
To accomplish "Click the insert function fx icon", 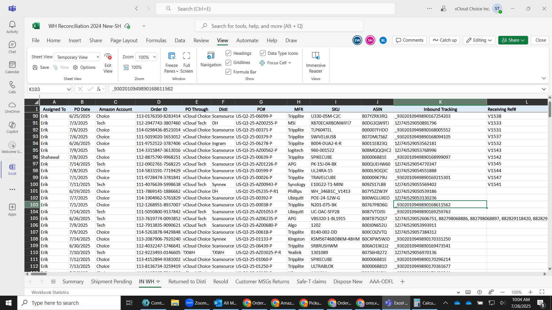I will [99, 89].
